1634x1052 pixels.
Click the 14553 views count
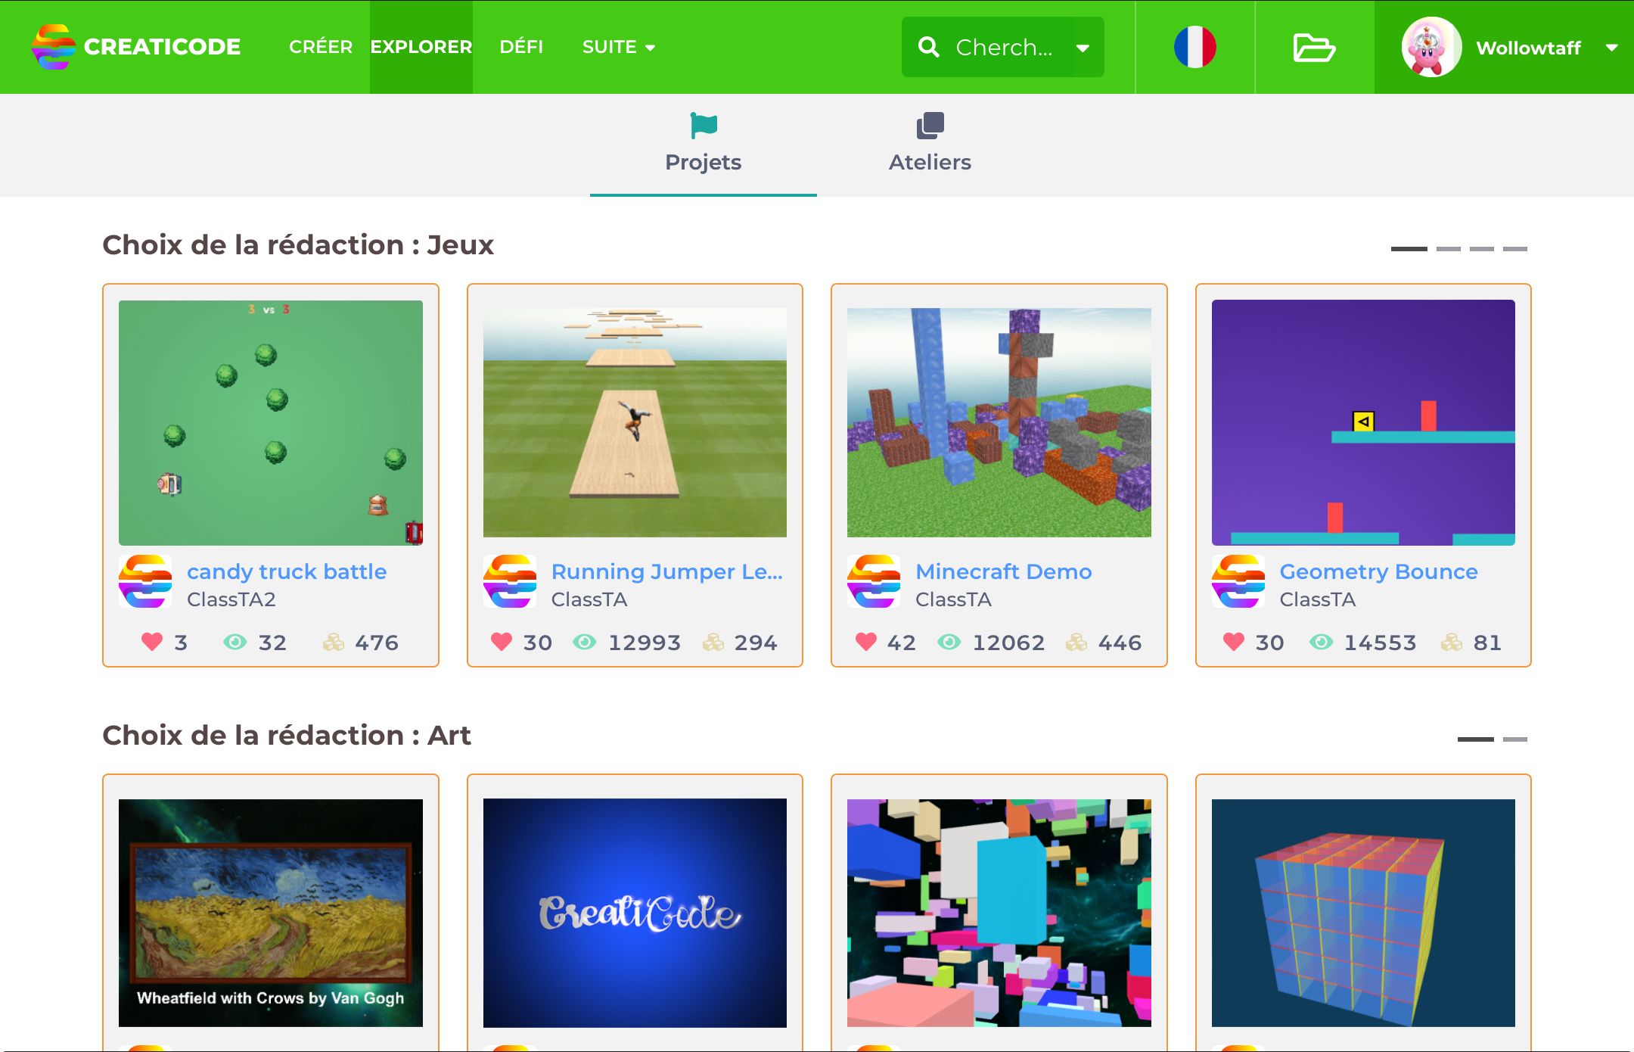(1380, 643)
